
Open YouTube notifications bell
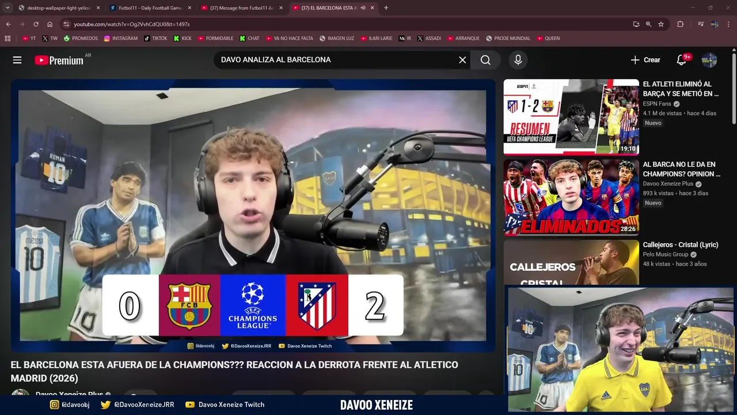pyautogui.click(x=682, y=60)
